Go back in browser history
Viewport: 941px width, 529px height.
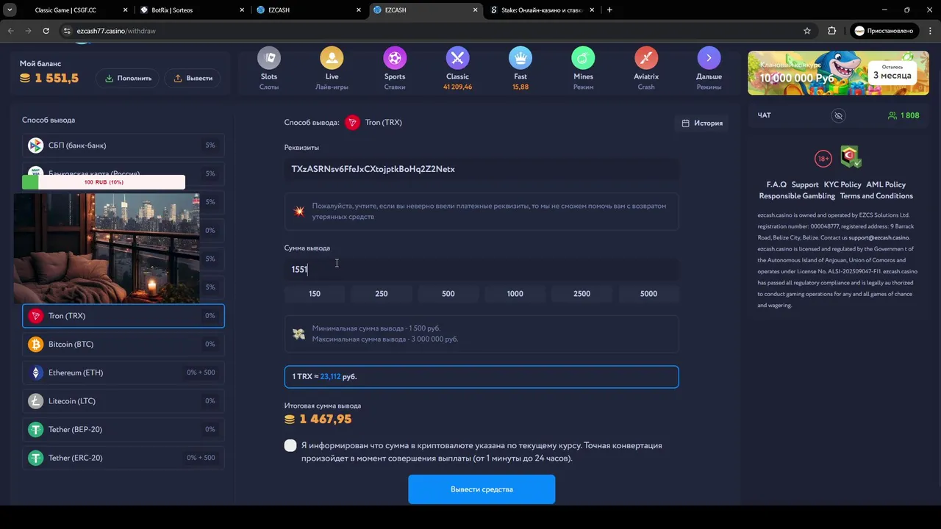[x=10, y=31]
